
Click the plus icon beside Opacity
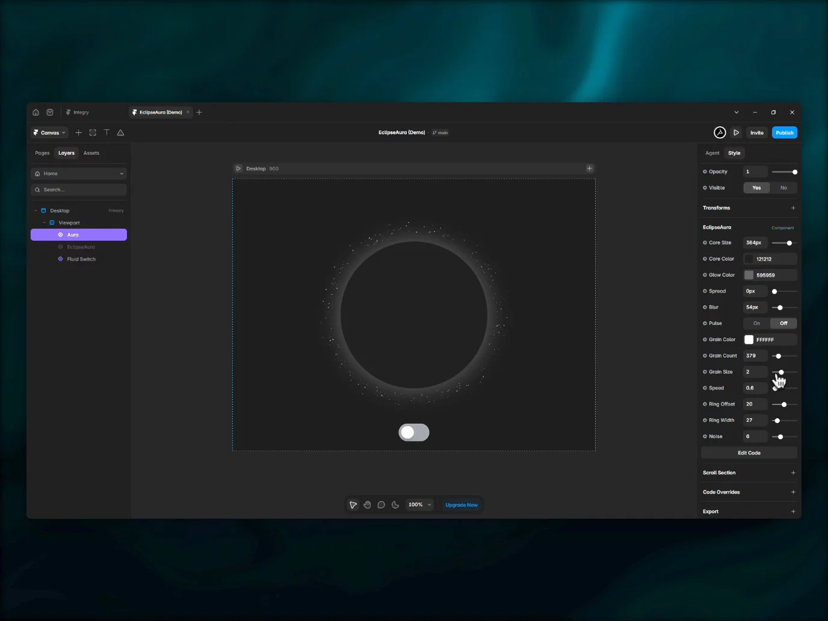[705, 172]
